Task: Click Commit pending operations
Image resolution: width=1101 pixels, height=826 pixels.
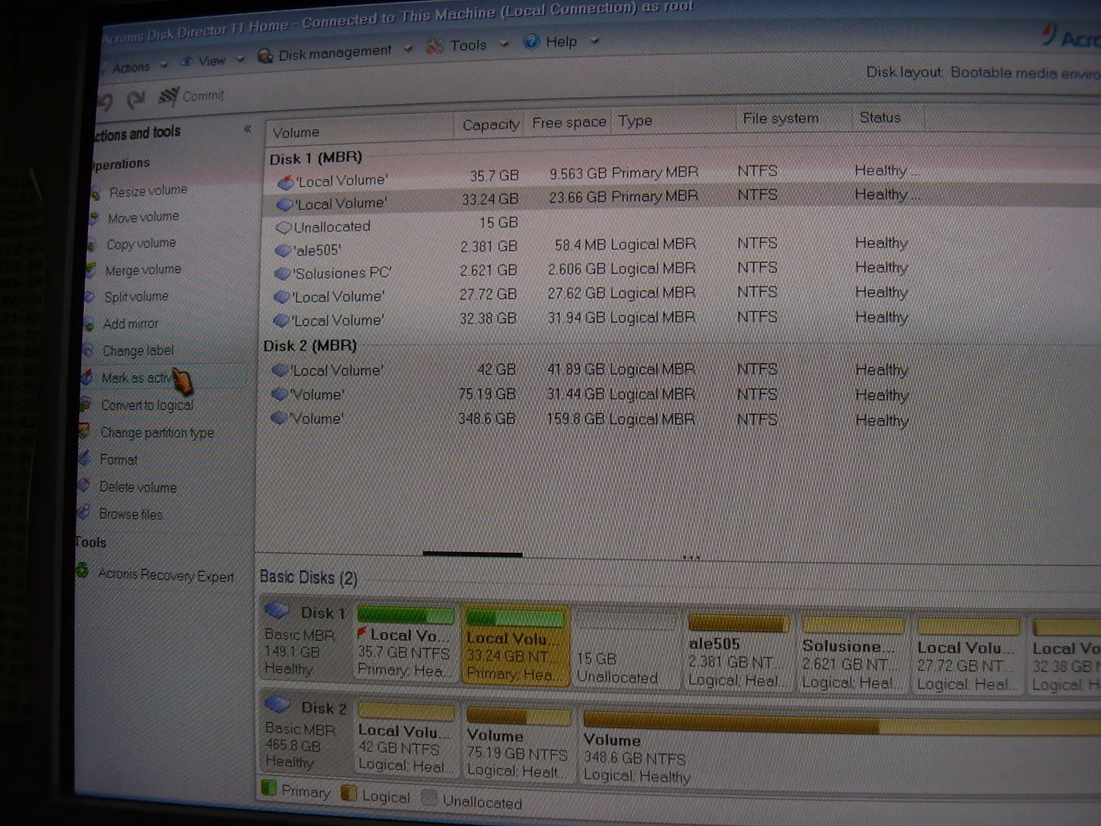Action: [192, 96]
